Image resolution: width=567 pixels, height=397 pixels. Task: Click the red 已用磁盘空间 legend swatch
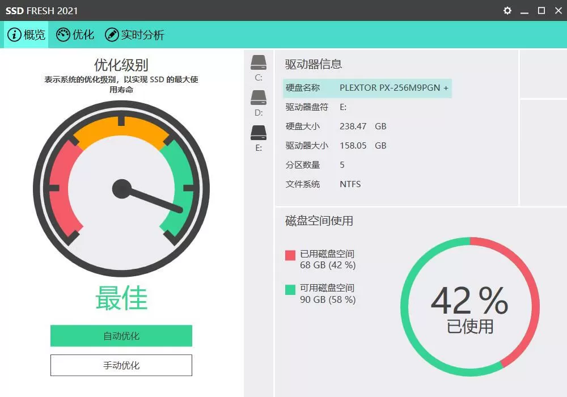tap(289, 254)
